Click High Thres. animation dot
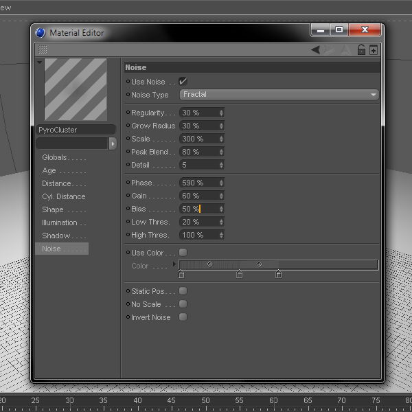Screen dimensions: 412x412 tap(128, 234)
